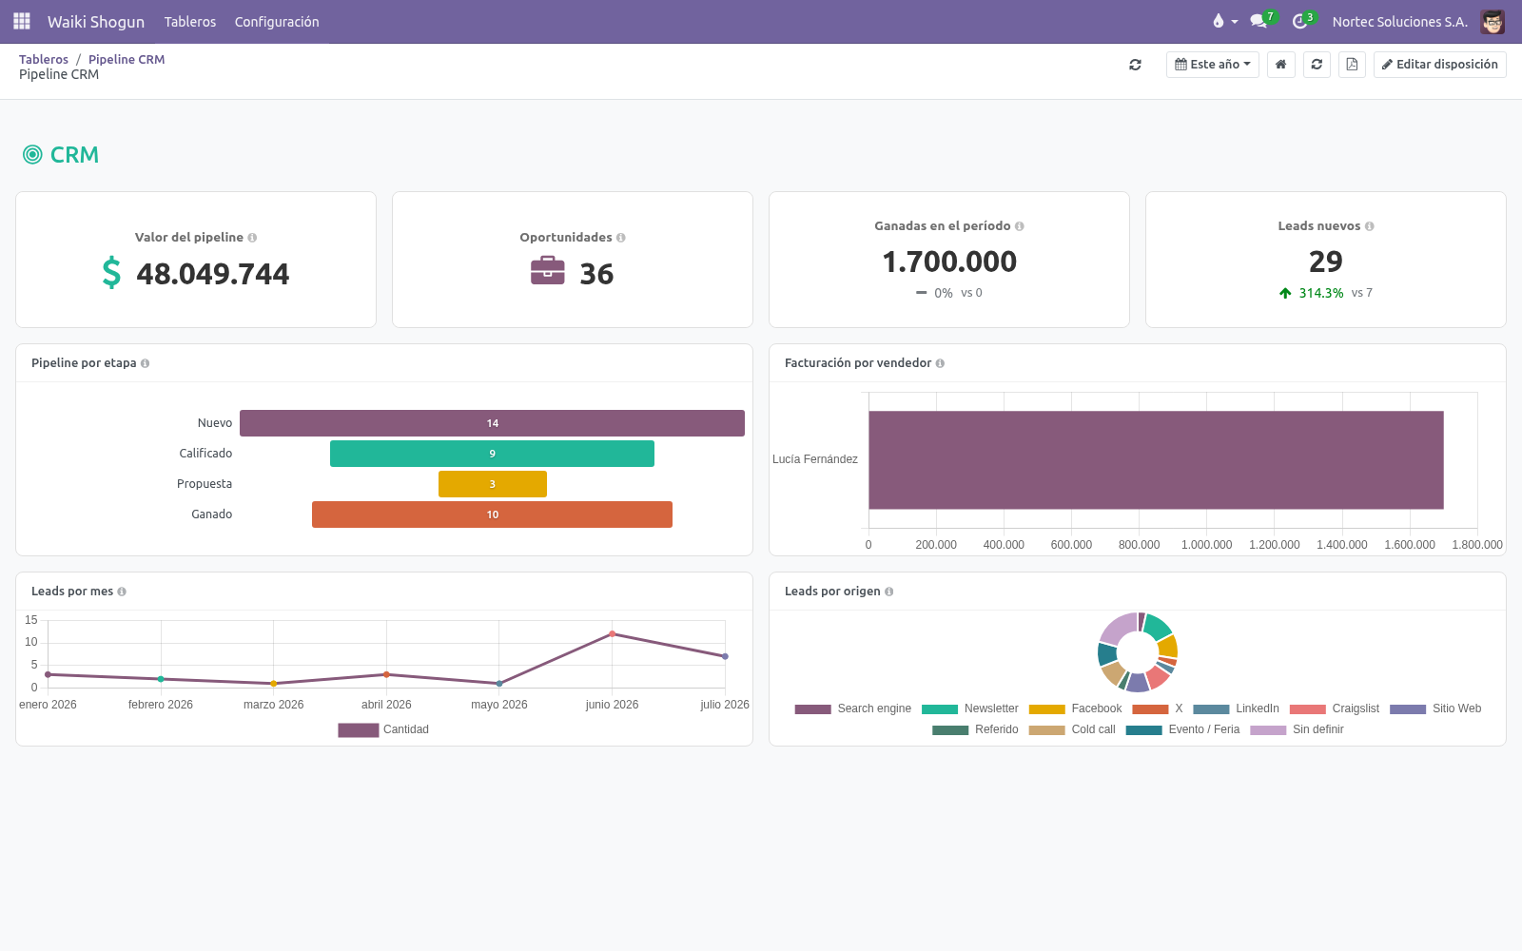The width and height of the screenshot is (1522, 951).
Task: Click the Calificado funnel bar showing 9
Action: pyautogui.click(x=492, y=454)
